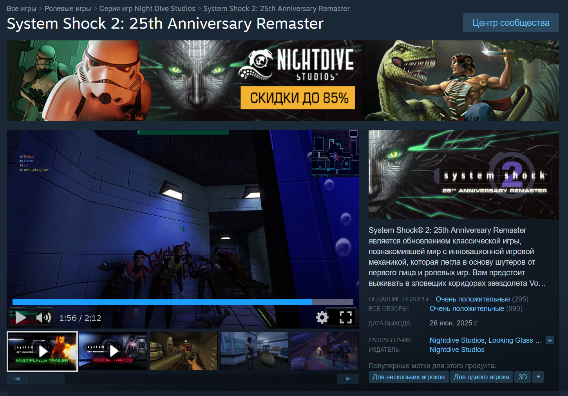The width and height of the screenshot is (568, 396).
Task: Open the Nightdive Studios sale banner
Action: click(x=283, y=80)
